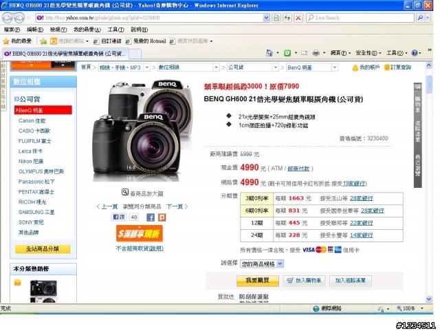Open the 14家銀行 link in 24期 row
This screenshot has width=440, height=331.
(362, 235)
